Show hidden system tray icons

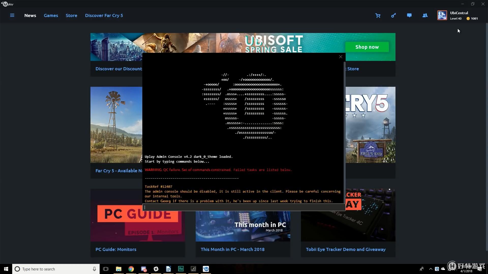pyautogui.click(x=431, y=269)
